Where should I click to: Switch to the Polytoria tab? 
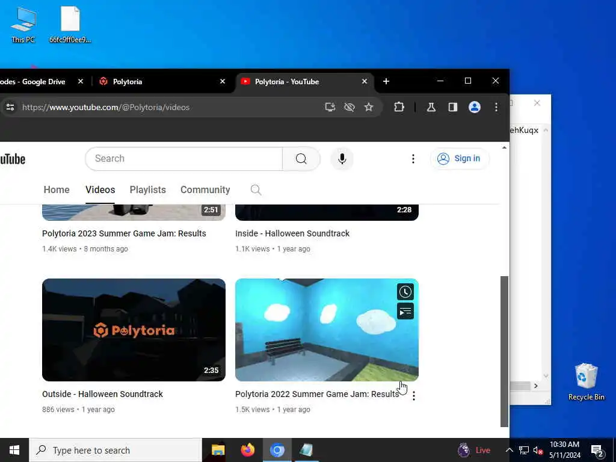tap(161, 81)
